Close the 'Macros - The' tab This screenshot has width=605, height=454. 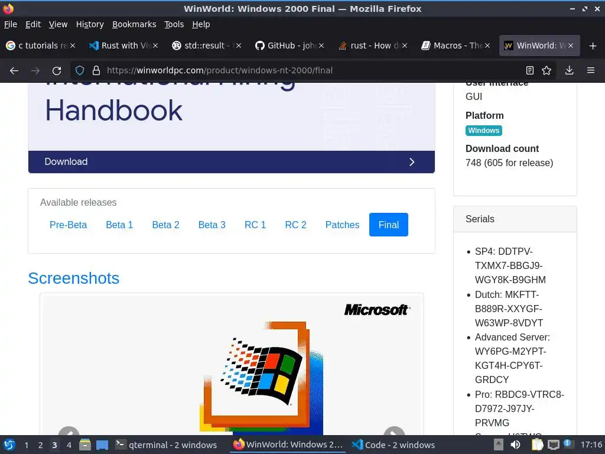click(x=487, y=46)
